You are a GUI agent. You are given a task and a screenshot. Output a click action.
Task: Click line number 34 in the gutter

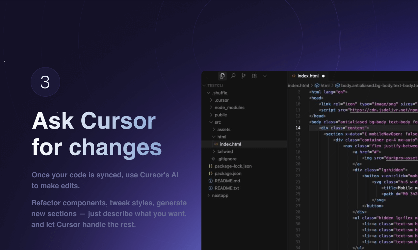tap(298, 248)
